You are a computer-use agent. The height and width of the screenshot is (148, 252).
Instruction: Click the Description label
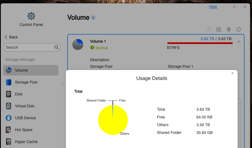(100, 60)
